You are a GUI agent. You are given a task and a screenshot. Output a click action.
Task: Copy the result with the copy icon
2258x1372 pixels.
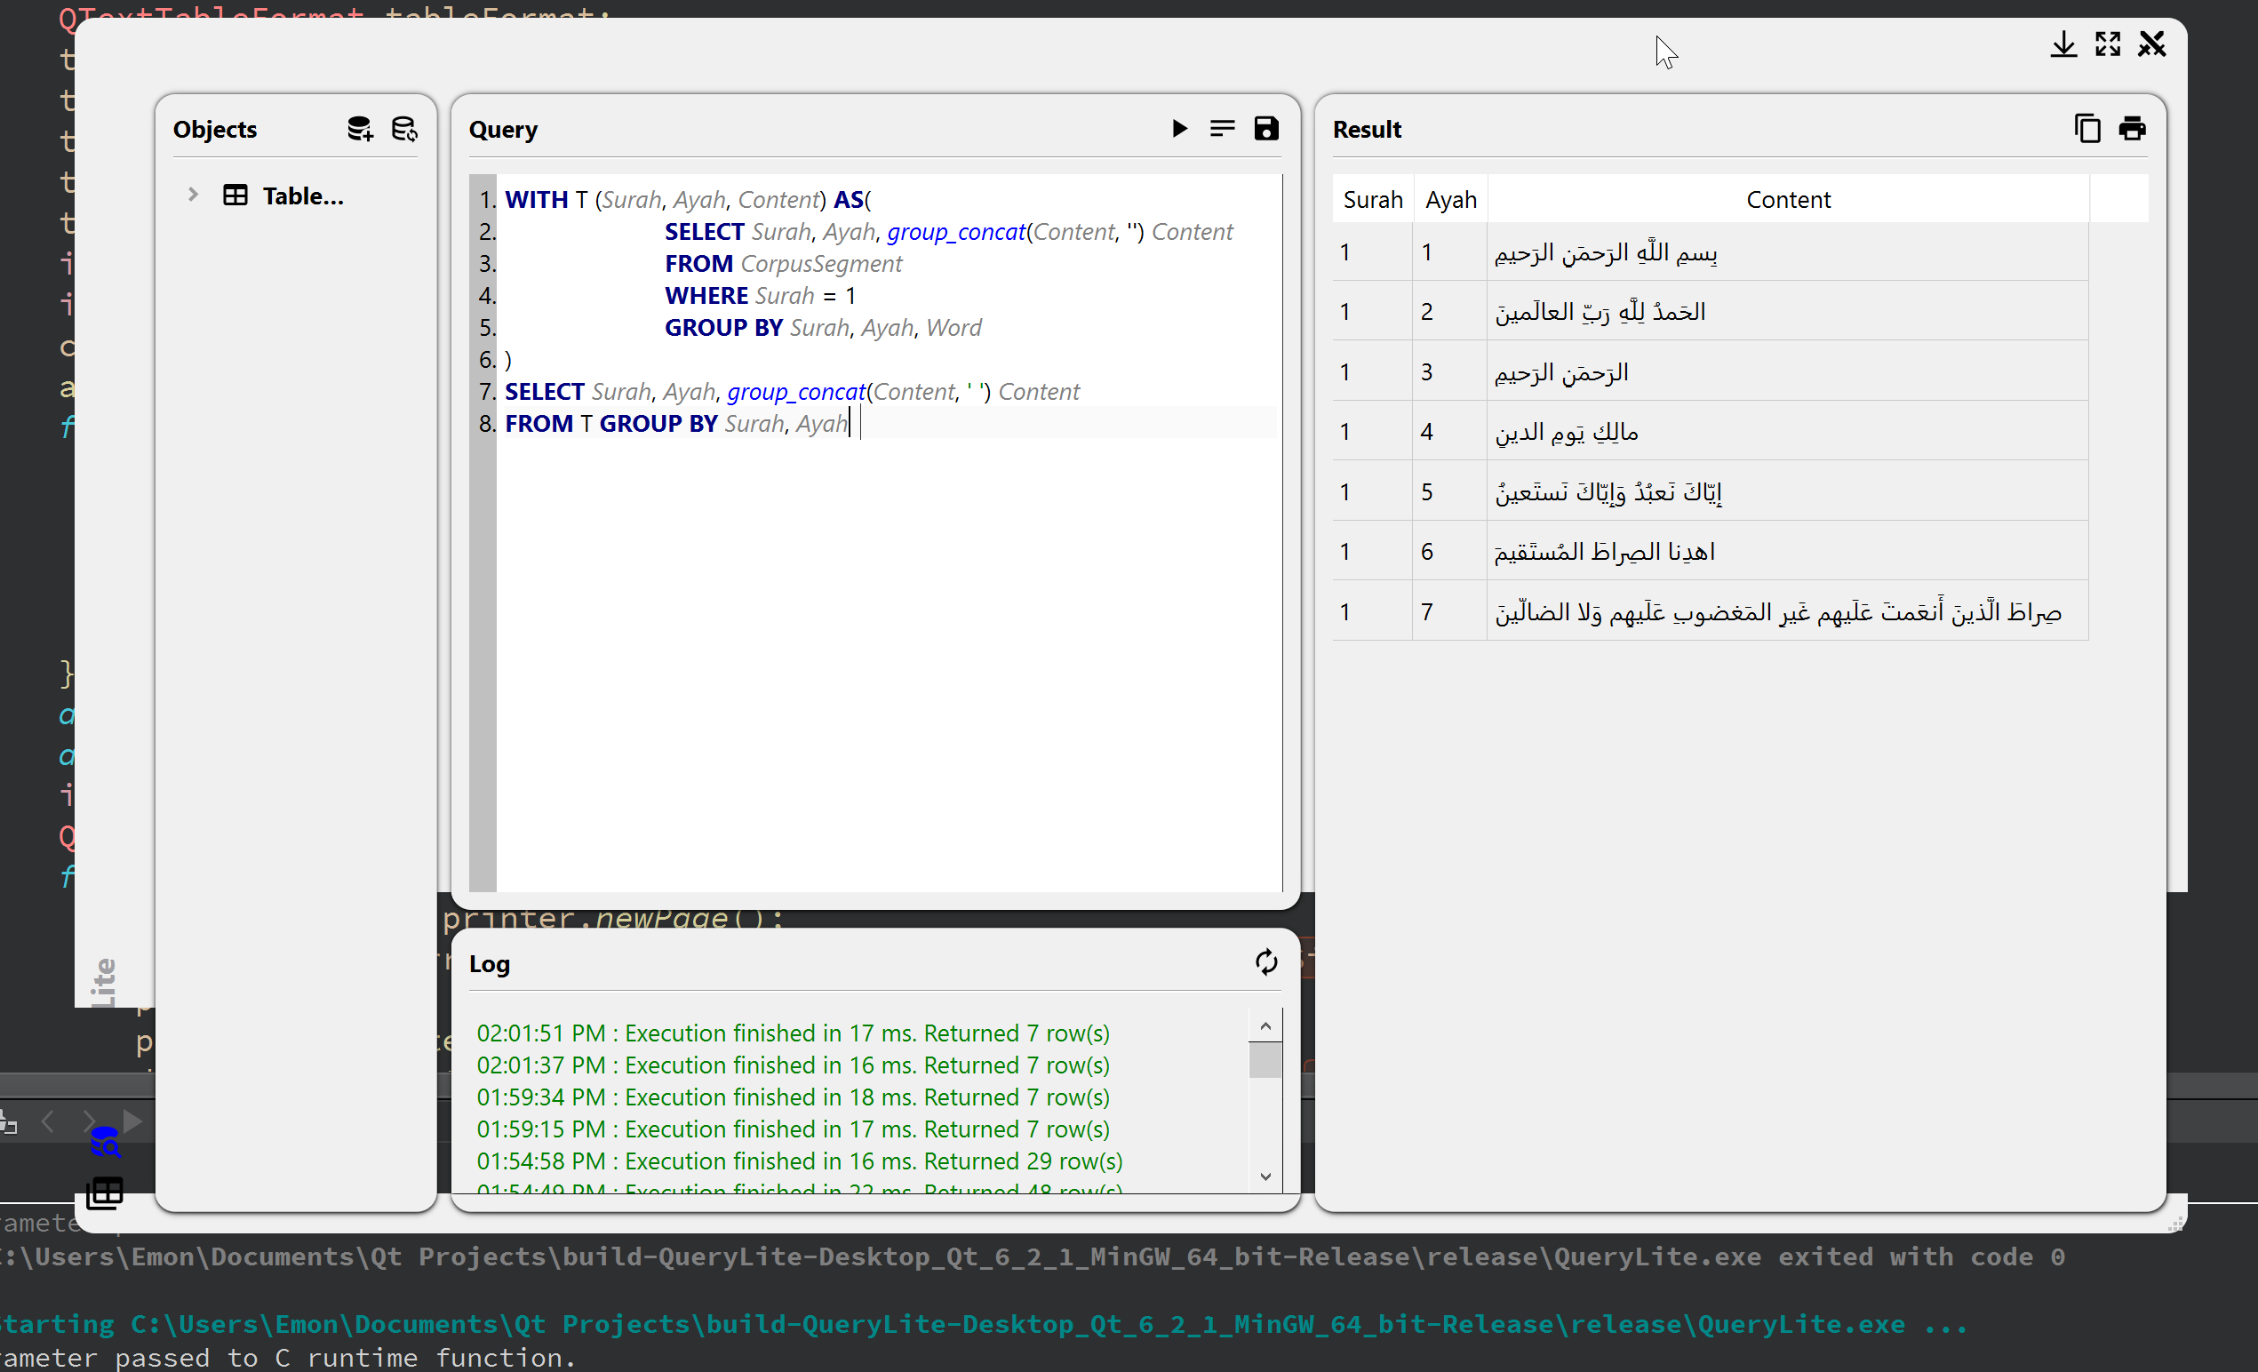[2086, 128]
